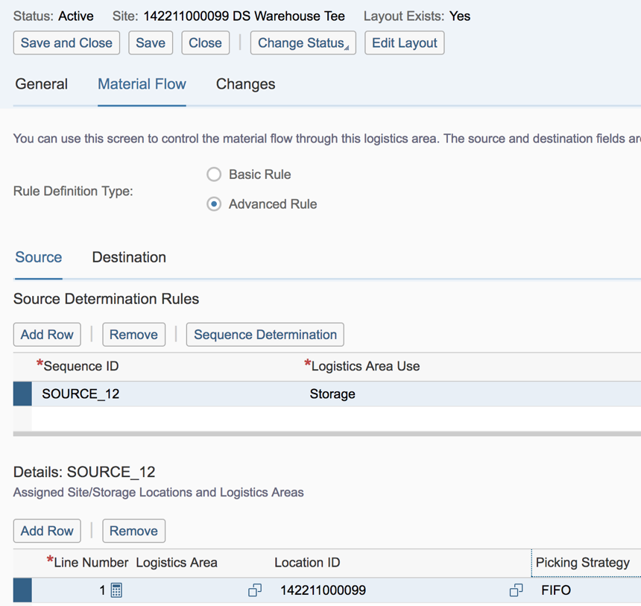641x606 pixels.
Task: Open value help for Logistics Area field
Action: coord(255,590)
